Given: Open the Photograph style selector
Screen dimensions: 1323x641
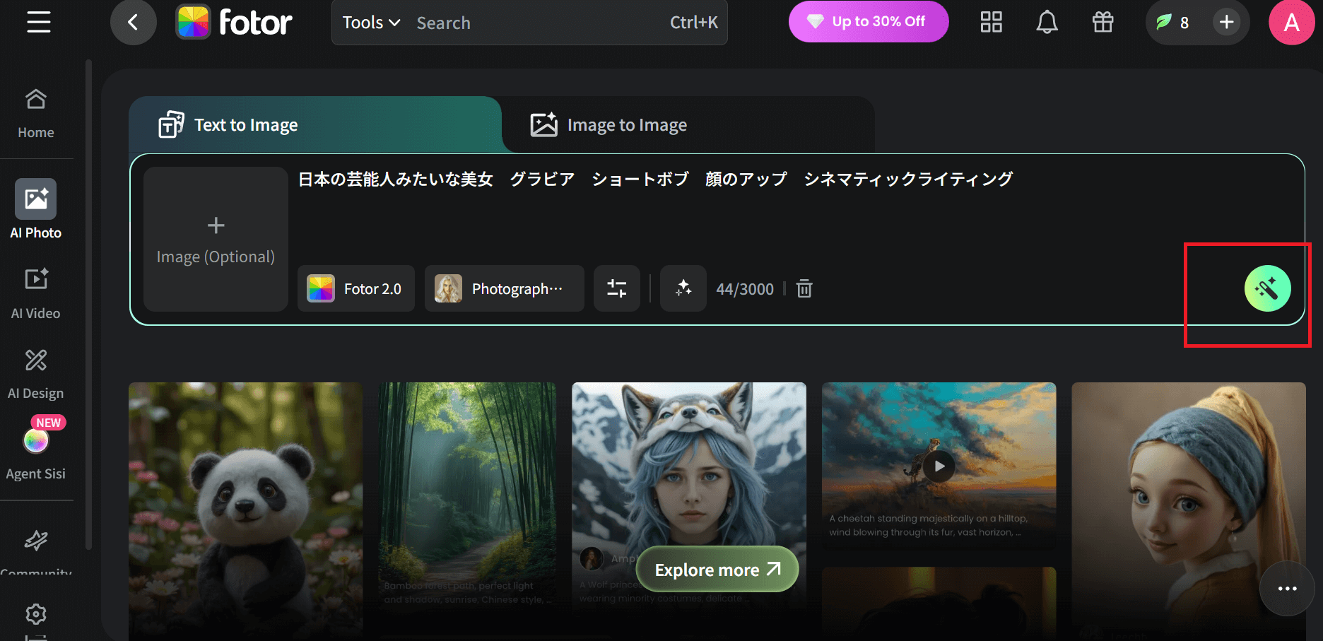Looking at the screenshot, I should point(504,288).
